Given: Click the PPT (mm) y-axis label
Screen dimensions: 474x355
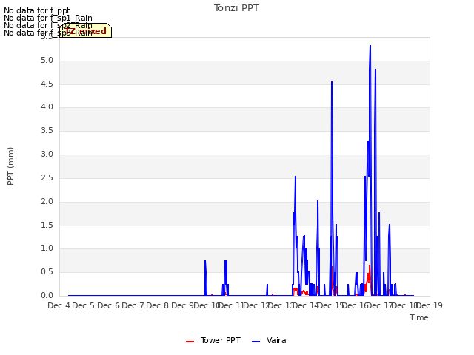Looking at the screenshot, I should pyautogui.click(x=10, y=166).
